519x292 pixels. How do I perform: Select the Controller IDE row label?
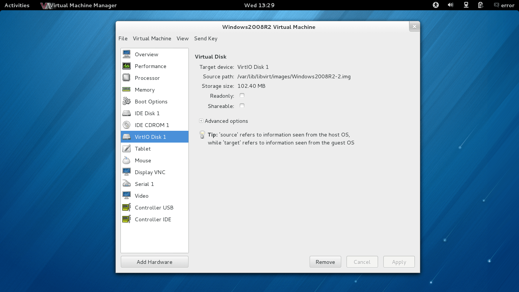tap(153, 219)
